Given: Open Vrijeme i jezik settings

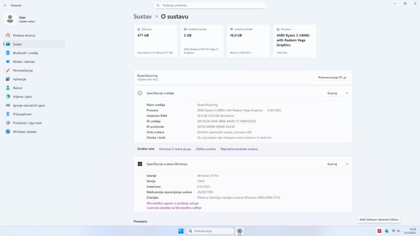Looking at the screenshot, I should [34, 97].
